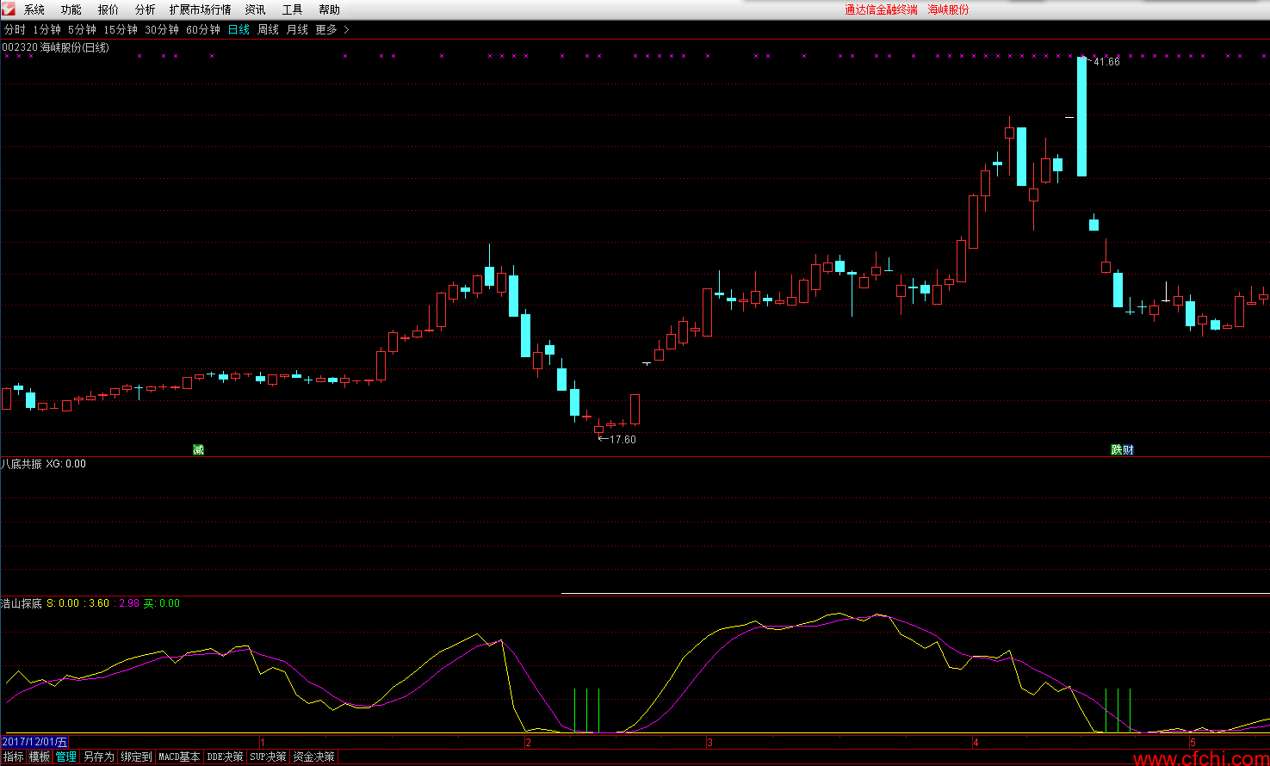Image resolution: width=1270 pixels, height=766 pixels.
Task: Click the 通达信金融终端 title text
Action: point(881,9)
